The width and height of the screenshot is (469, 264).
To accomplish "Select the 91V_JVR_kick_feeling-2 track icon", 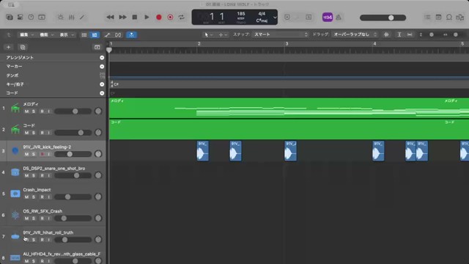I will coord(15,151).
